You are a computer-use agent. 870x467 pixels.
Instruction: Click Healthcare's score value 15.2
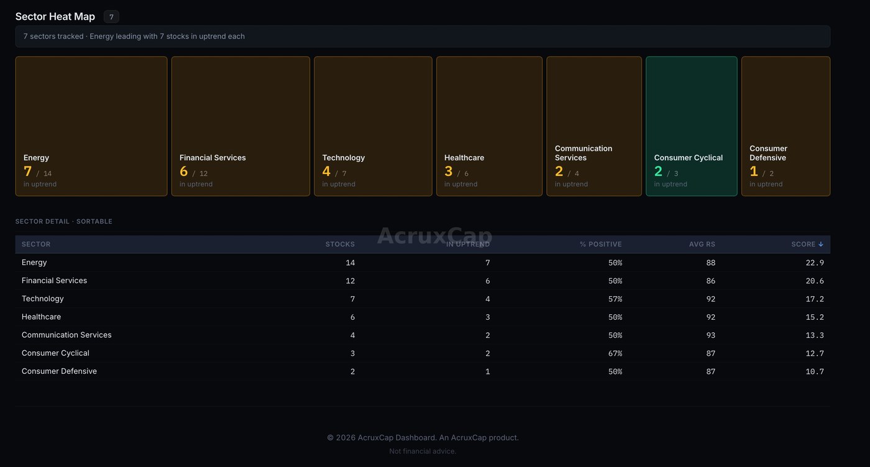click(815, 317)
